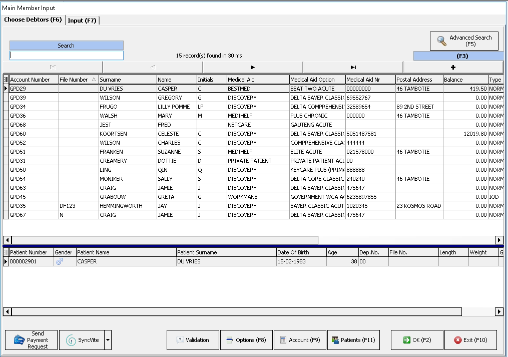Viewport: 508px width, 357px height.
Task: Jump to last record arrow
Action: [353, 67]
